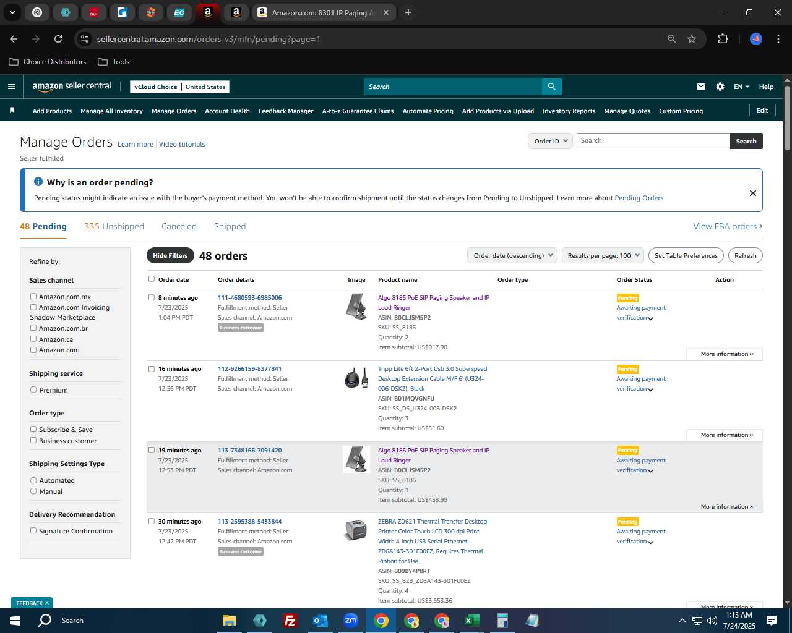The width and height of the screenshot is (792, 633).
Task: Open the Windows Start menu
Action: (x=15, y=621)
